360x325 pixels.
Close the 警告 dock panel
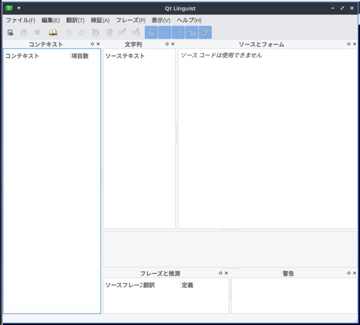pyautogui.click(x=354, y=273)
